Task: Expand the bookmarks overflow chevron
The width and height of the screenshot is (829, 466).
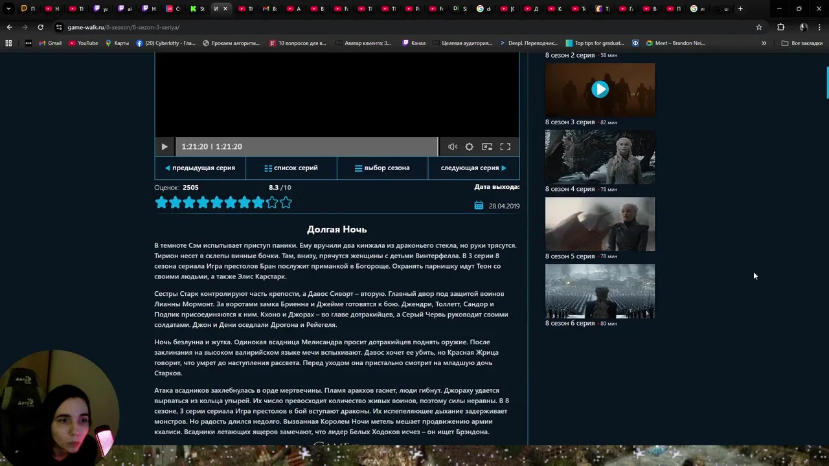Action: (x=764, y=43)
